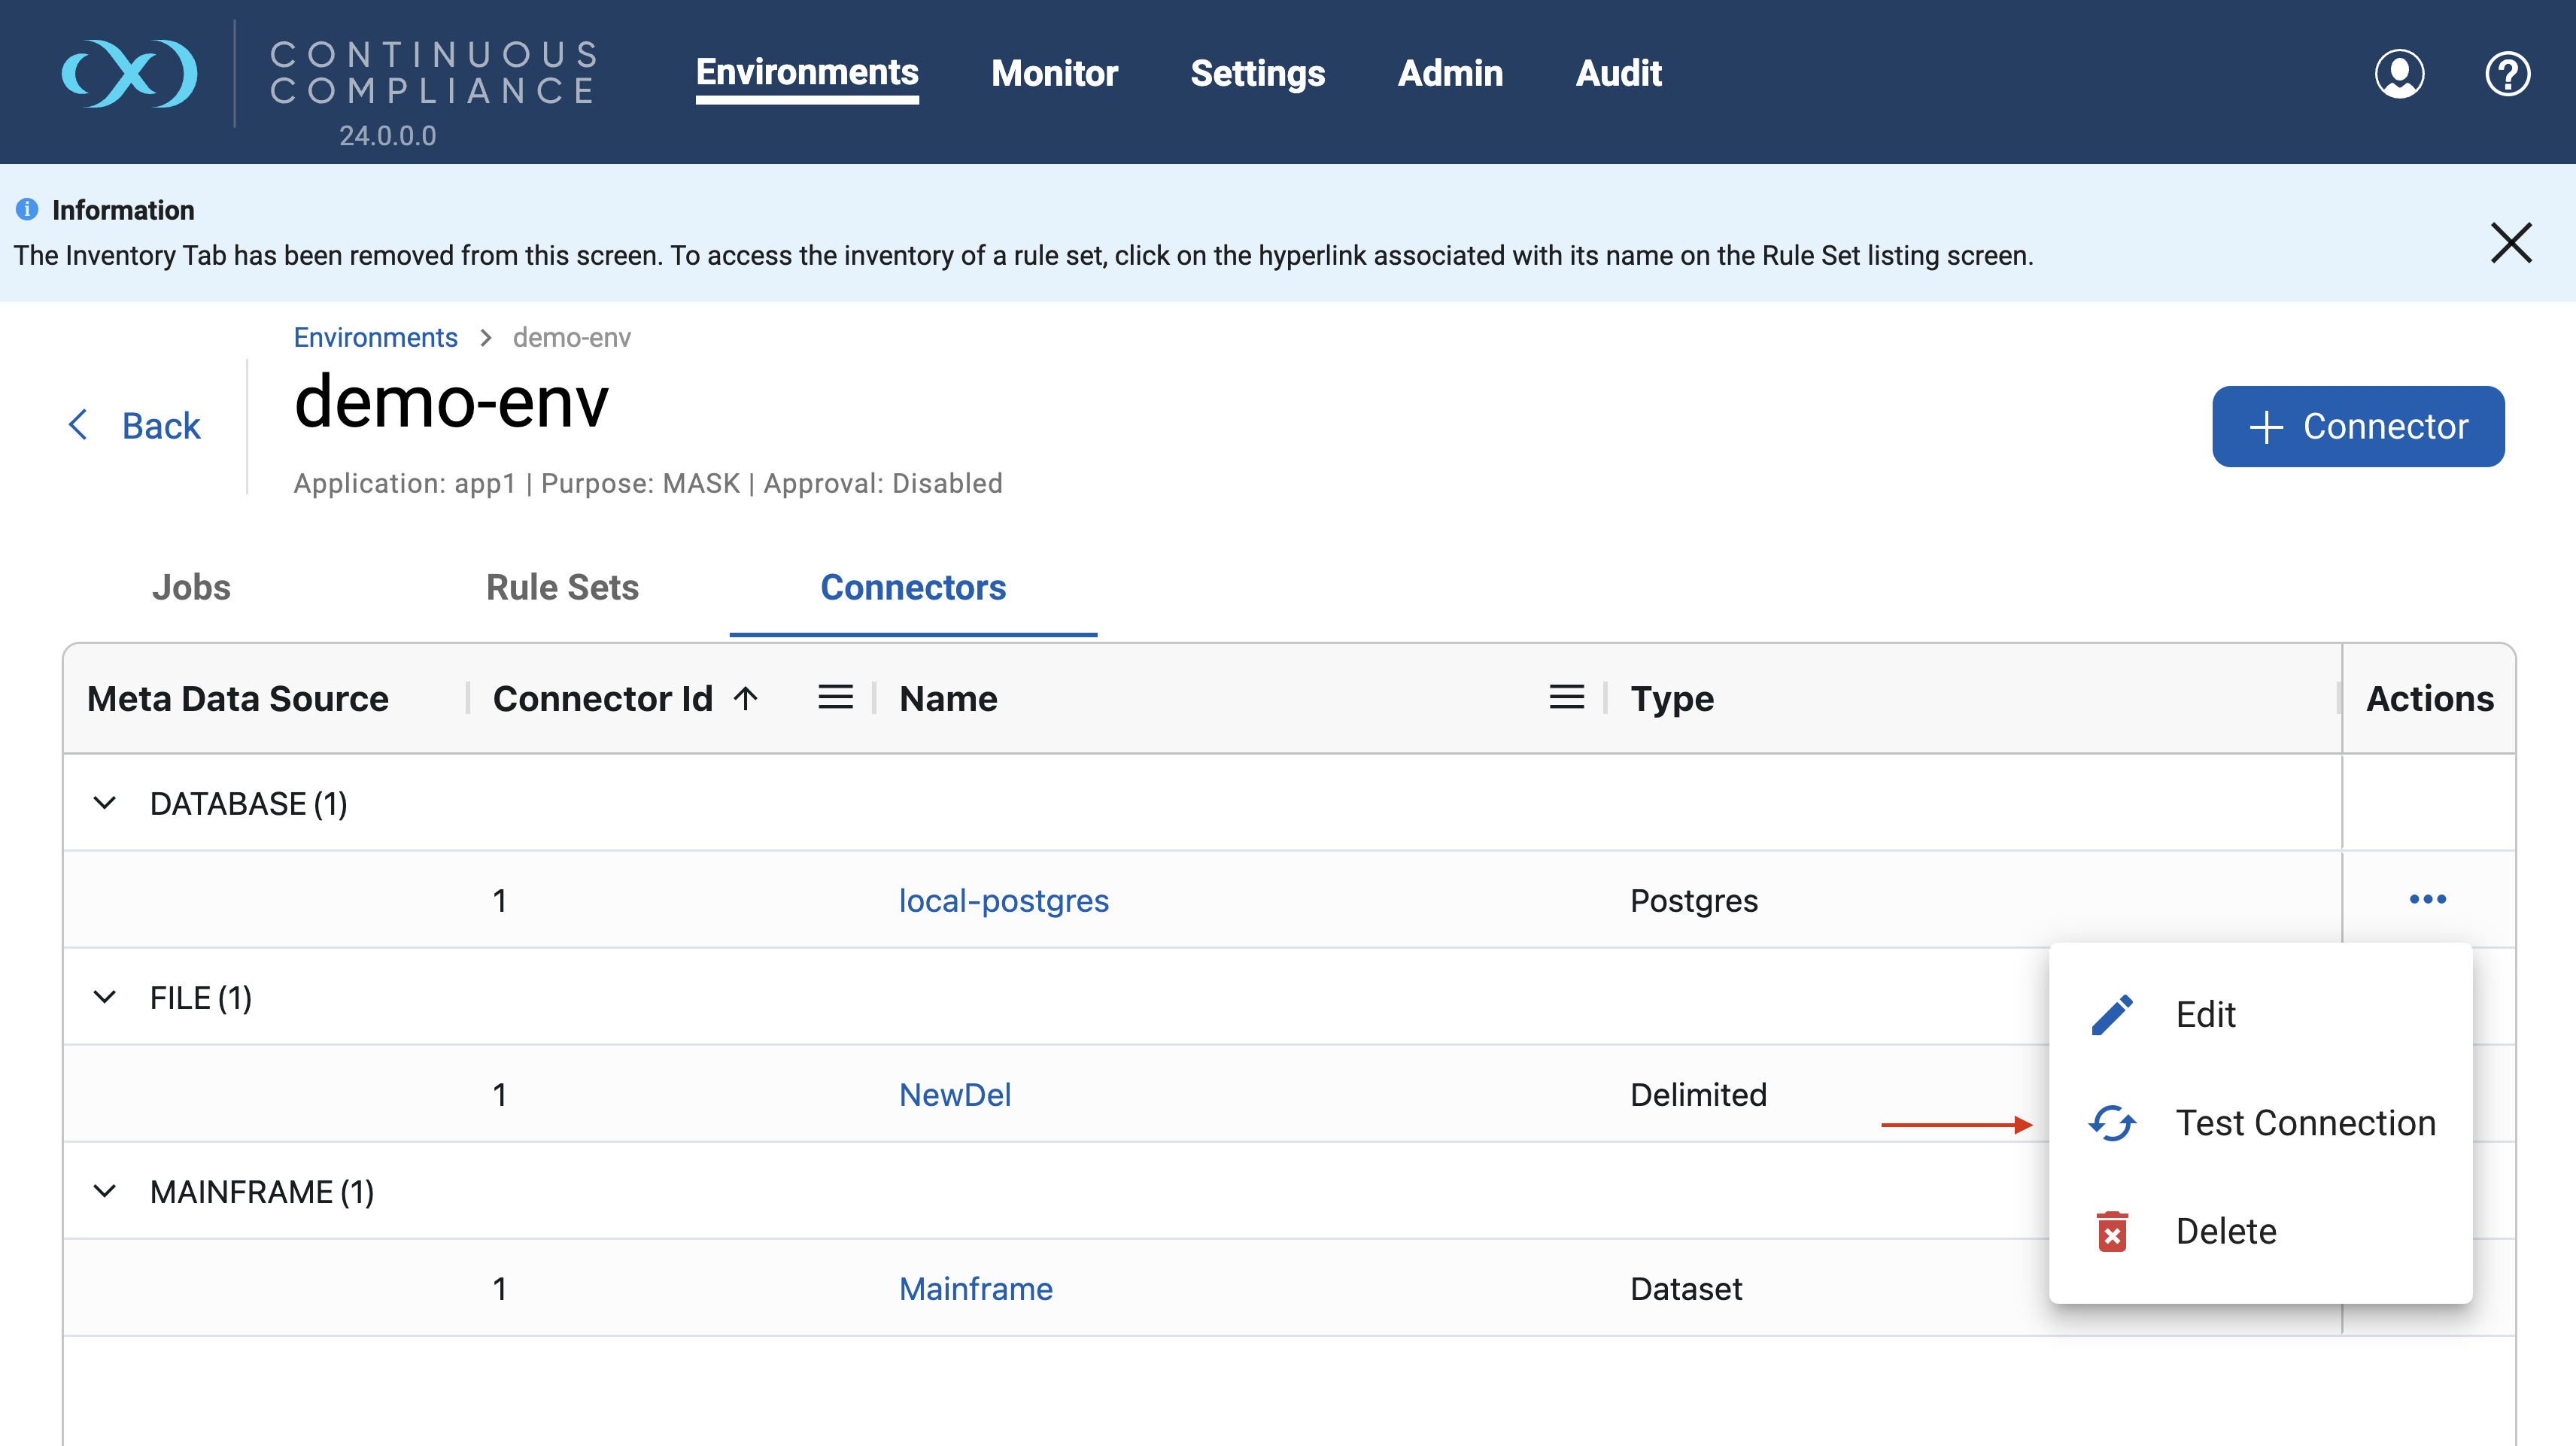Click the add Connector button
This screenshot has height=1446, width=2576.
pyautogui.click(x=2357, y=426)
